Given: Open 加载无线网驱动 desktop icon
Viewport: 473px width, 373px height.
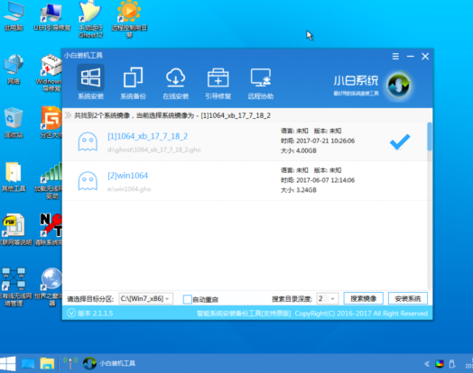Looking at the screenshot, I should (x=49, y=180).
